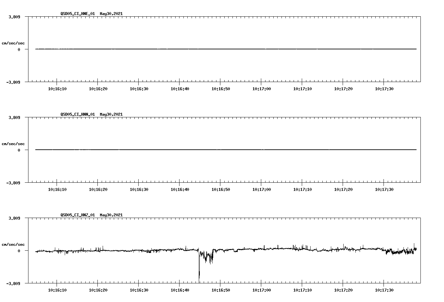This screenshot has width=444, height=302.
Task: Click the 3.809 upper limit on HNN plot
Action: 14,117
